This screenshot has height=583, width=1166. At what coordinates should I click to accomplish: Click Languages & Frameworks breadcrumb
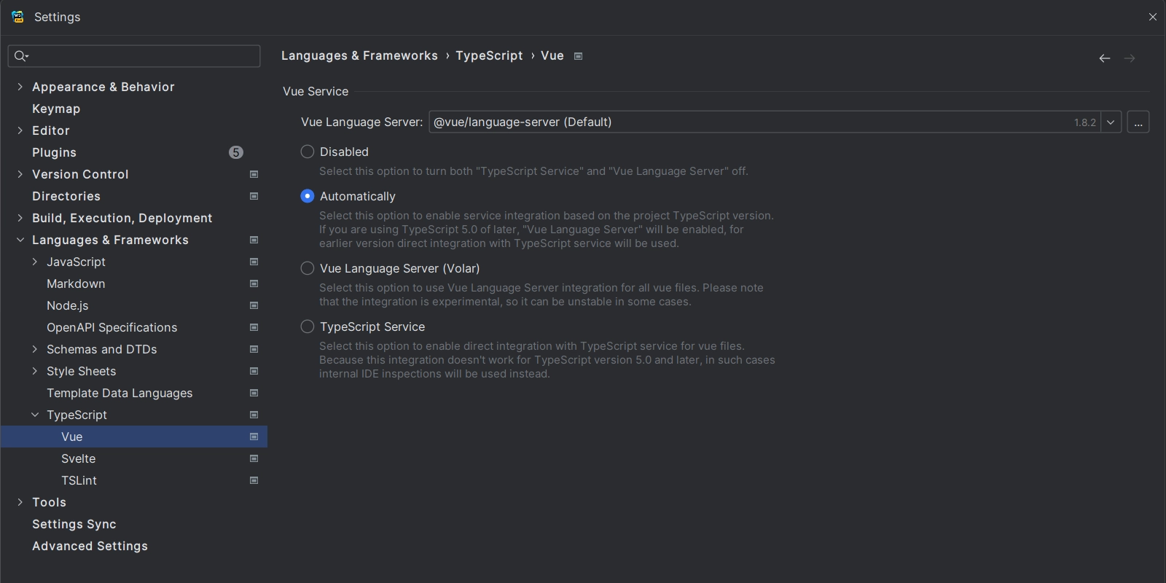click(x=359, y=55)
